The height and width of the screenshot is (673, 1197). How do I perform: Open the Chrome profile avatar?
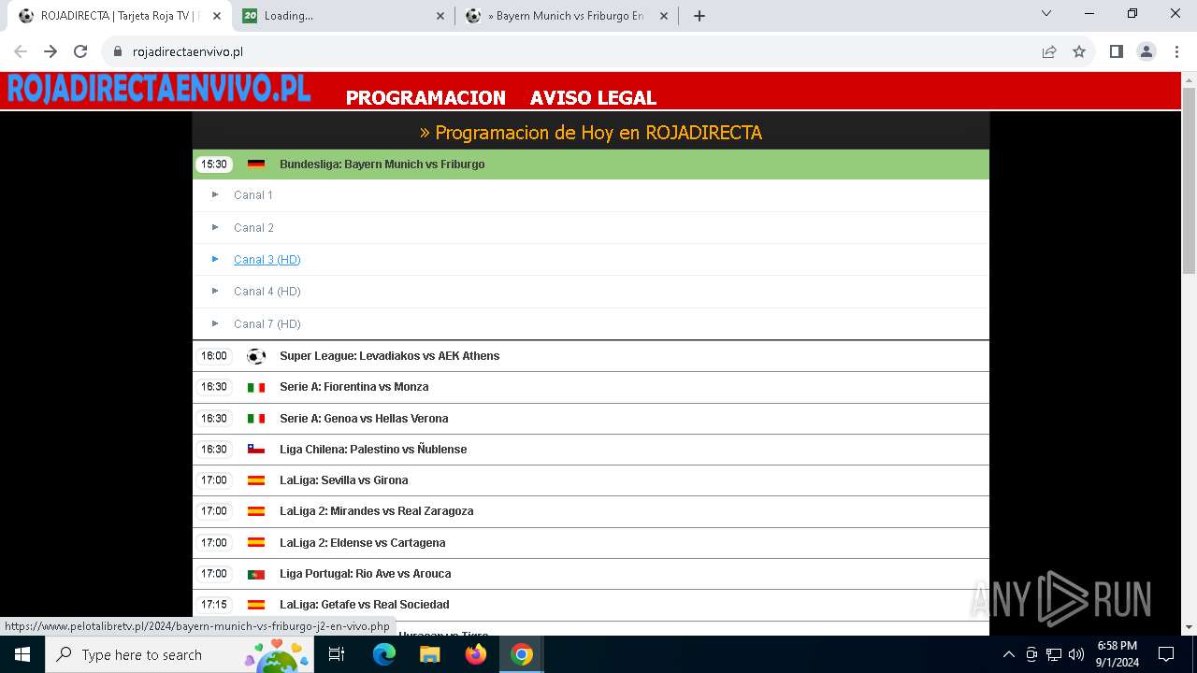pos(1147,51)
